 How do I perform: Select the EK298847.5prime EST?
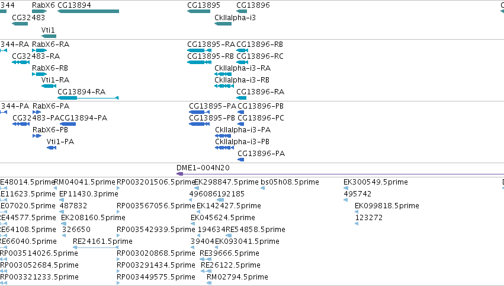[197, 188]
